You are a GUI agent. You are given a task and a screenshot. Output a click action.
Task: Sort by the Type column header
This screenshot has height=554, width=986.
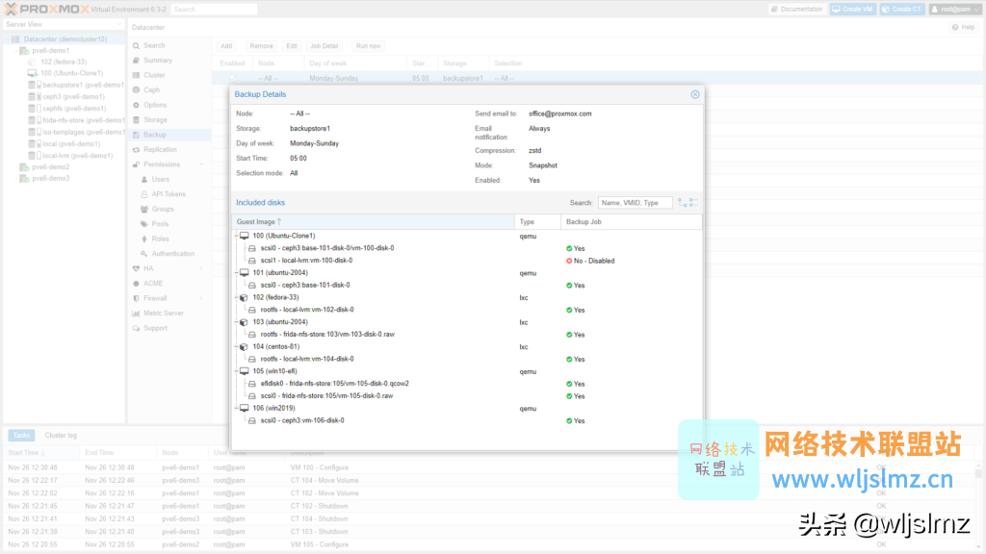click(x=537, y=222)
